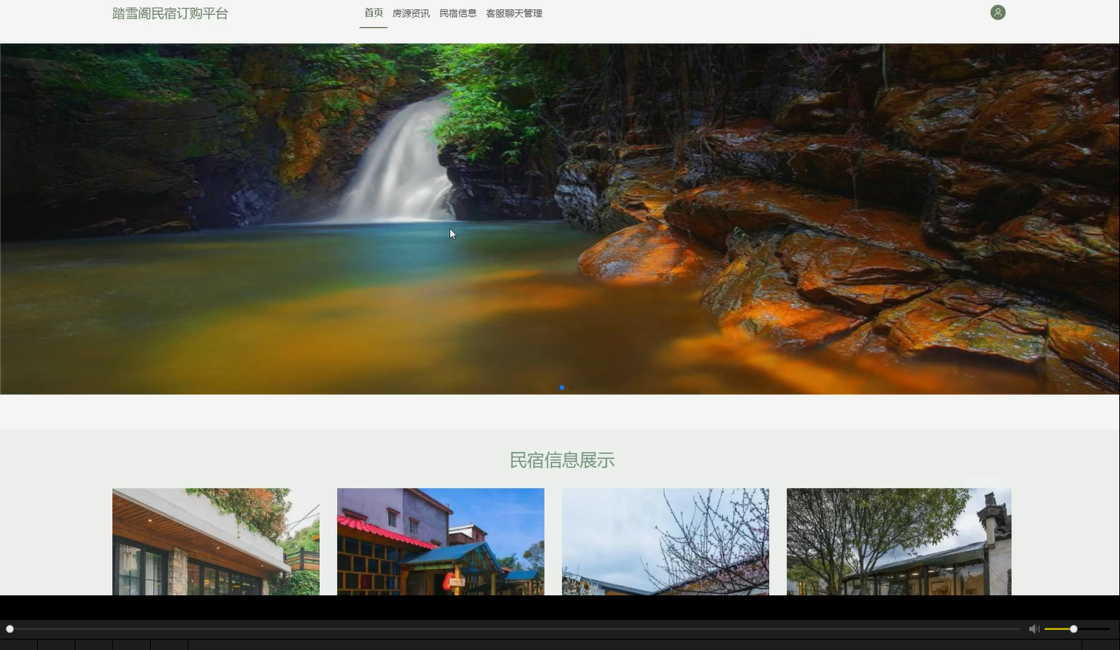Click the 踏雪阁民宿订购平台 site title
The image size is (1120, 650).
click(x=170, y=13)
